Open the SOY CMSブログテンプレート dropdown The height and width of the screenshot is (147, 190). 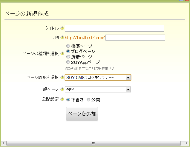pos(98,78)
